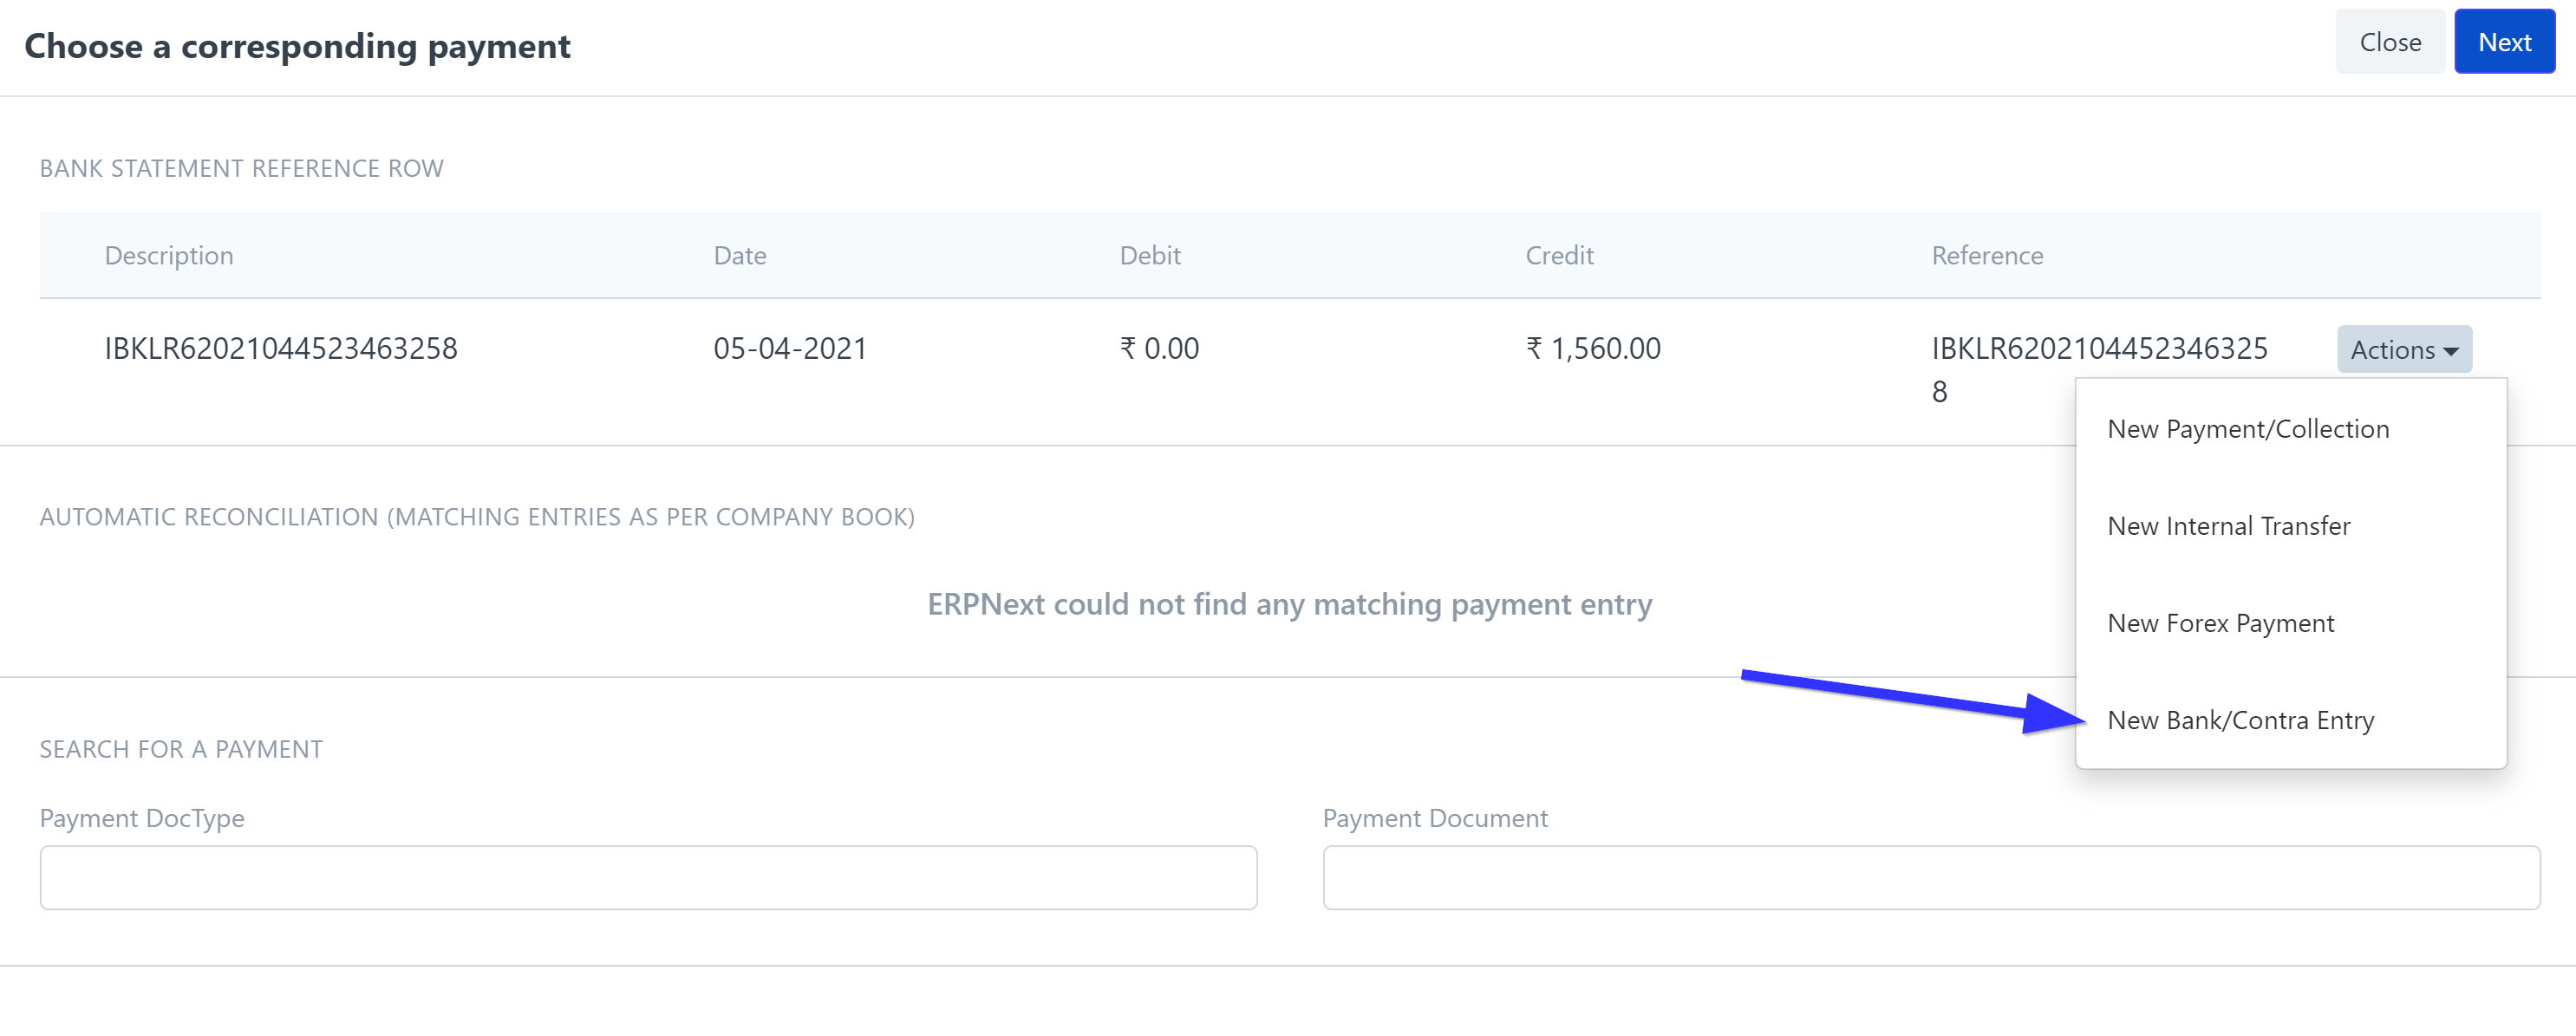The height and width of the screenshot is (1036, 2576).
Task: Focus the Payment Document field
Action: (1931, 877)
